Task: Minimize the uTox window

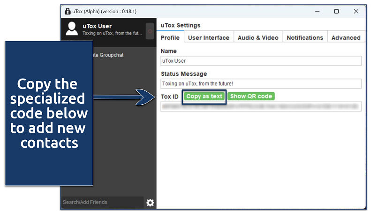Action: click(315, 11)
